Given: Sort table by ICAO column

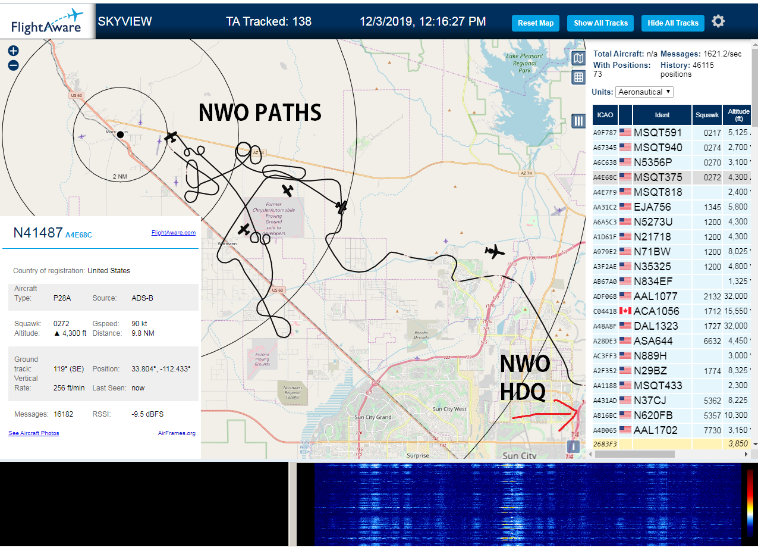Looking at the screenshot, I should click(x=605, y=115).
